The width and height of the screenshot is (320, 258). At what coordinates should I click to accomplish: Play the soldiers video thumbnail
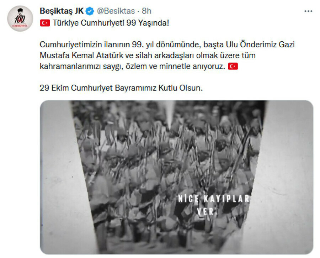click(176, 177)
